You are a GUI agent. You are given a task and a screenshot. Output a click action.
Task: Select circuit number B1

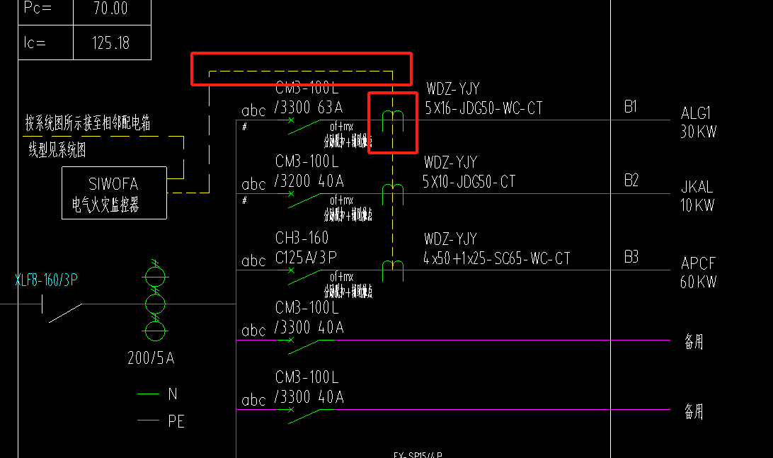coord(631,106)
